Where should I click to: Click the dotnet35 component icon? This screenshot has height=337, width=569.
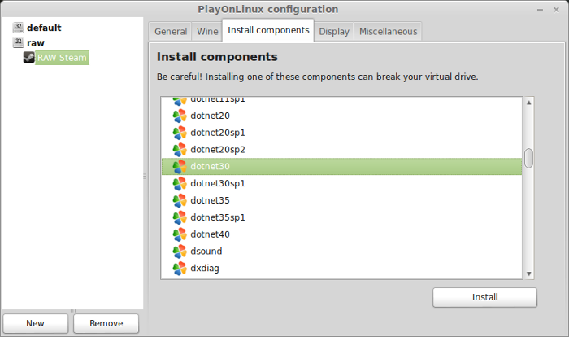pos(180,201)
